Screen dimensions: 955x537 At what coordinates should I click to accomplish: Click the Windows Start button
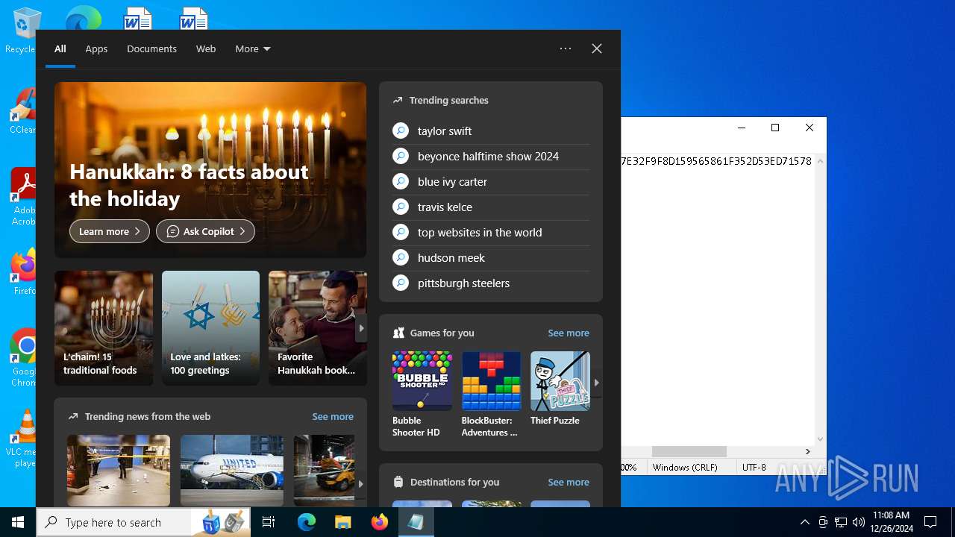tap(18, 522)
